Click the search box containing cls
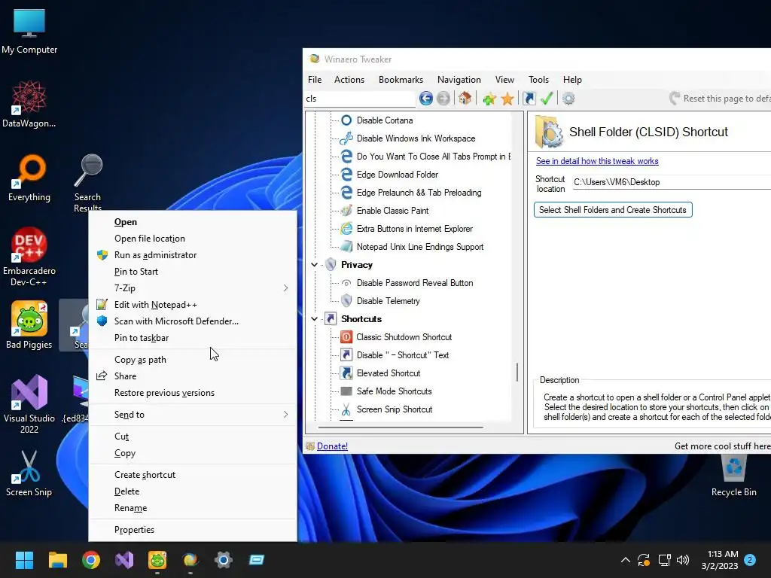The image size is (771, 578). (360, 99)
